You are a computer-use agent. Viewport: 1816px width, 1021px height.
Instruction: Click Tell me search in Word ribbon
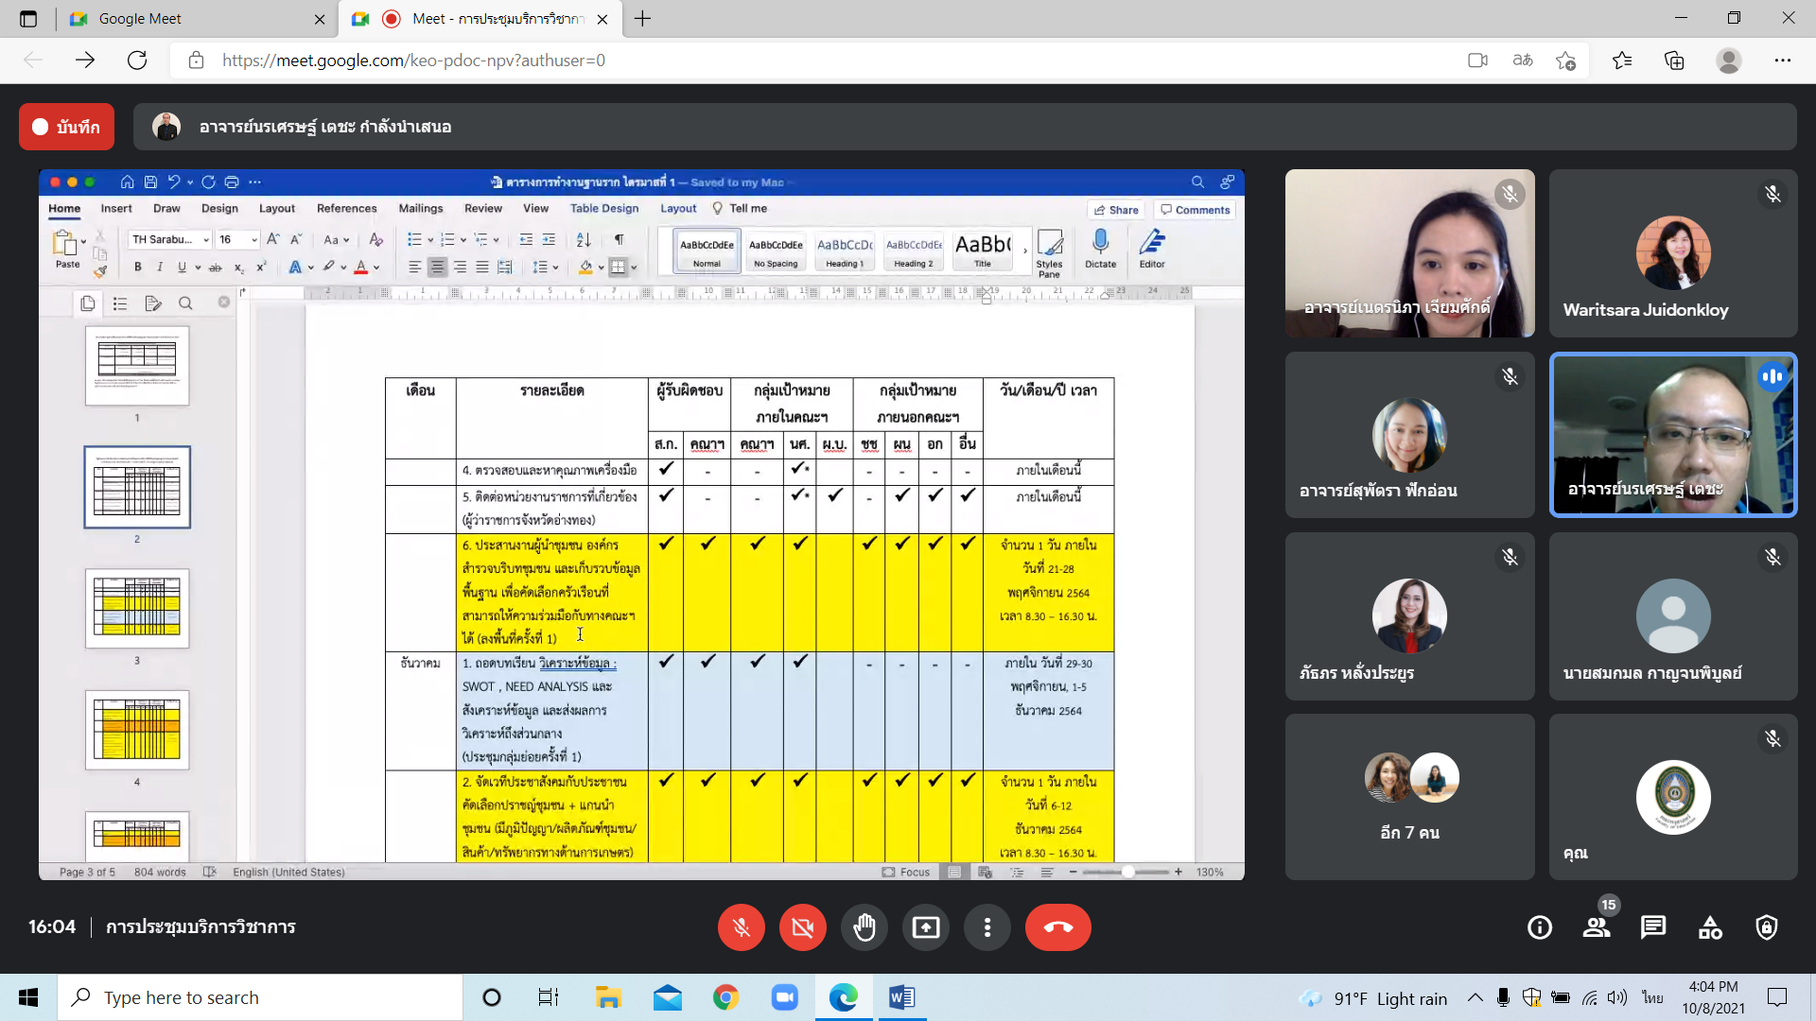(740, 208)
